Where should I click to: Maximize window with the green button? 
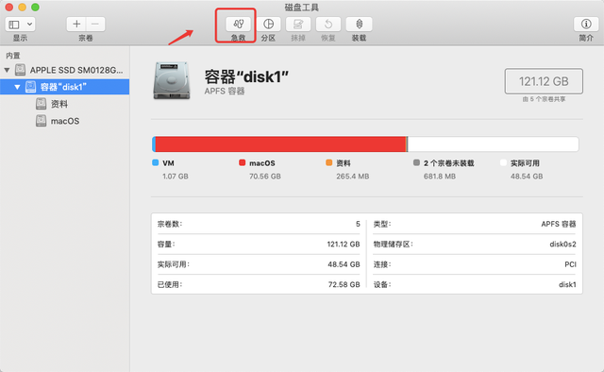tap(35, 7)
